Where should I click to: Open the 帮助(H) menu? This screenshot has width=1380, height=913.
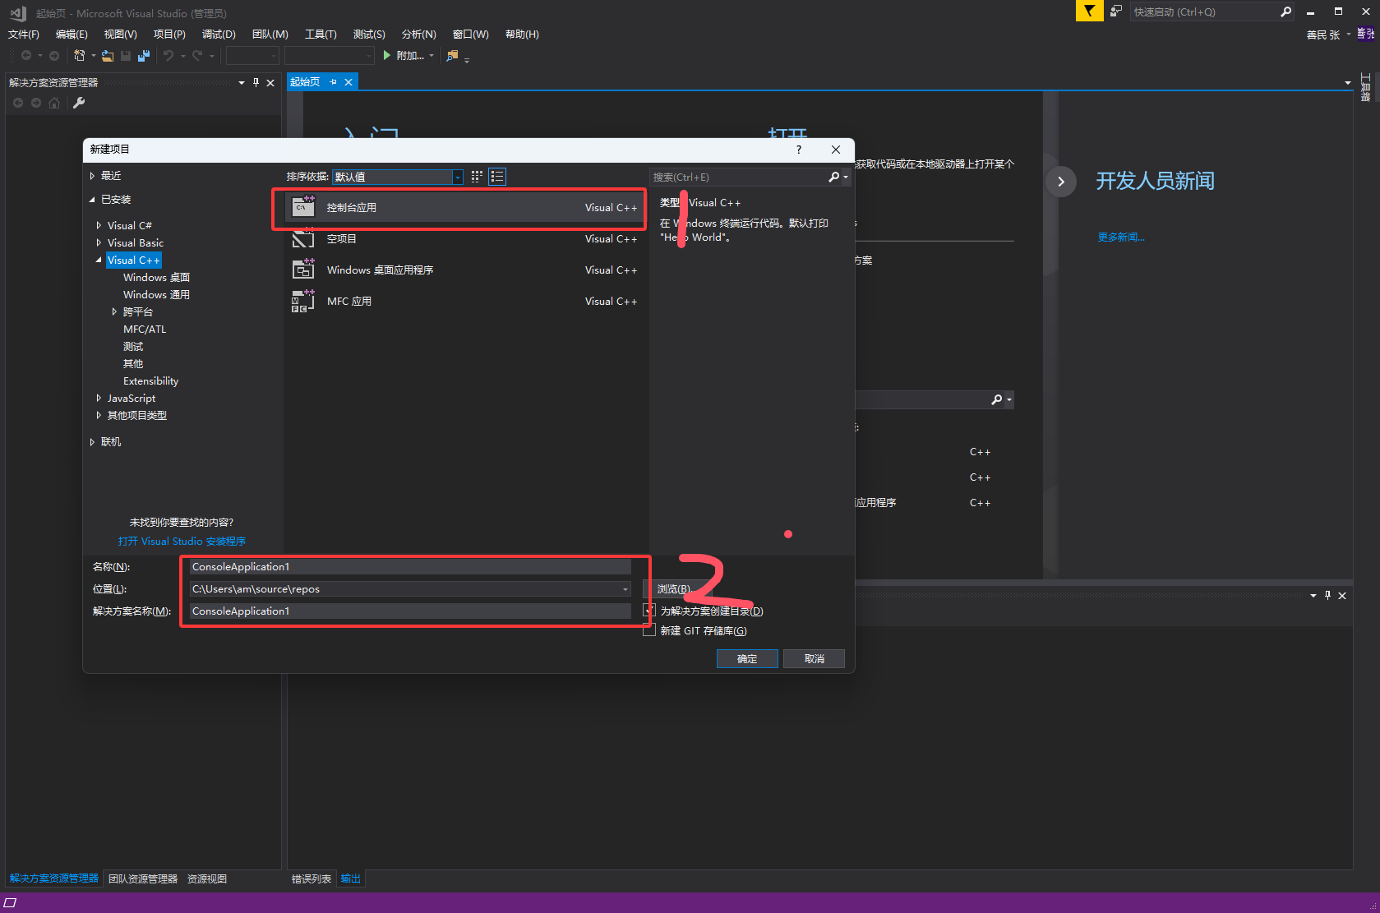522,35
